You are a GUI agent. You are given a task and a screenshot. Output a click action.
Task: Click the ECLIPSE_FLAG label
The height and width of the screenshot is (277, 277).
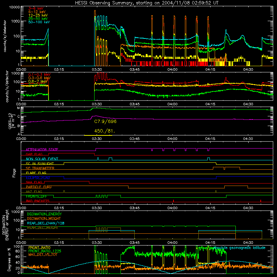click(x=38, y=178)
